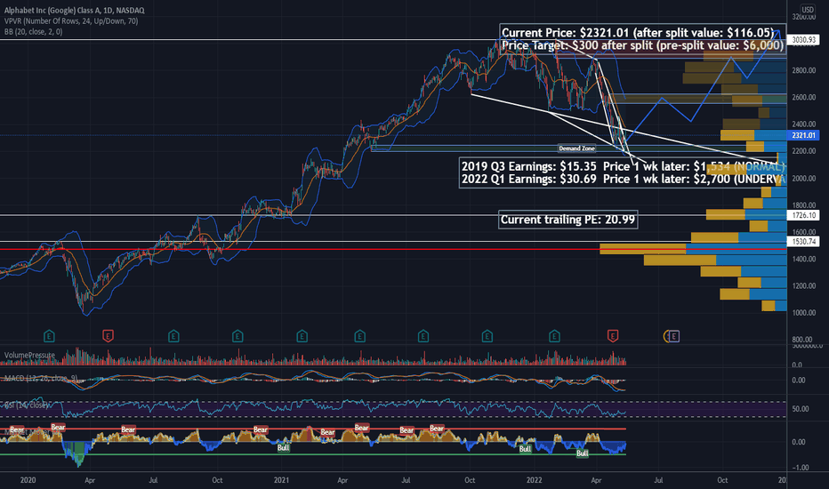Click the 1000.00 price axis label

click(x=803, y=313)
